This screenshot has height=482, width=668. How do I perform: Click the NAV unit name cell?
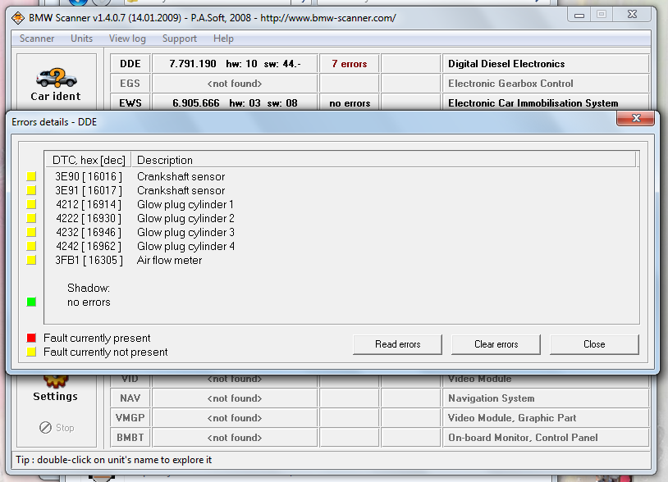click(x=130, y=398)
